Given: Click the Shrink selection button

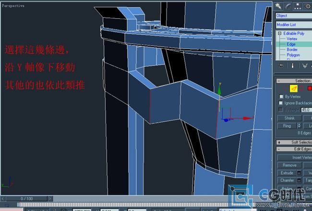Looking at the screenshot, I should pos(289,118).
